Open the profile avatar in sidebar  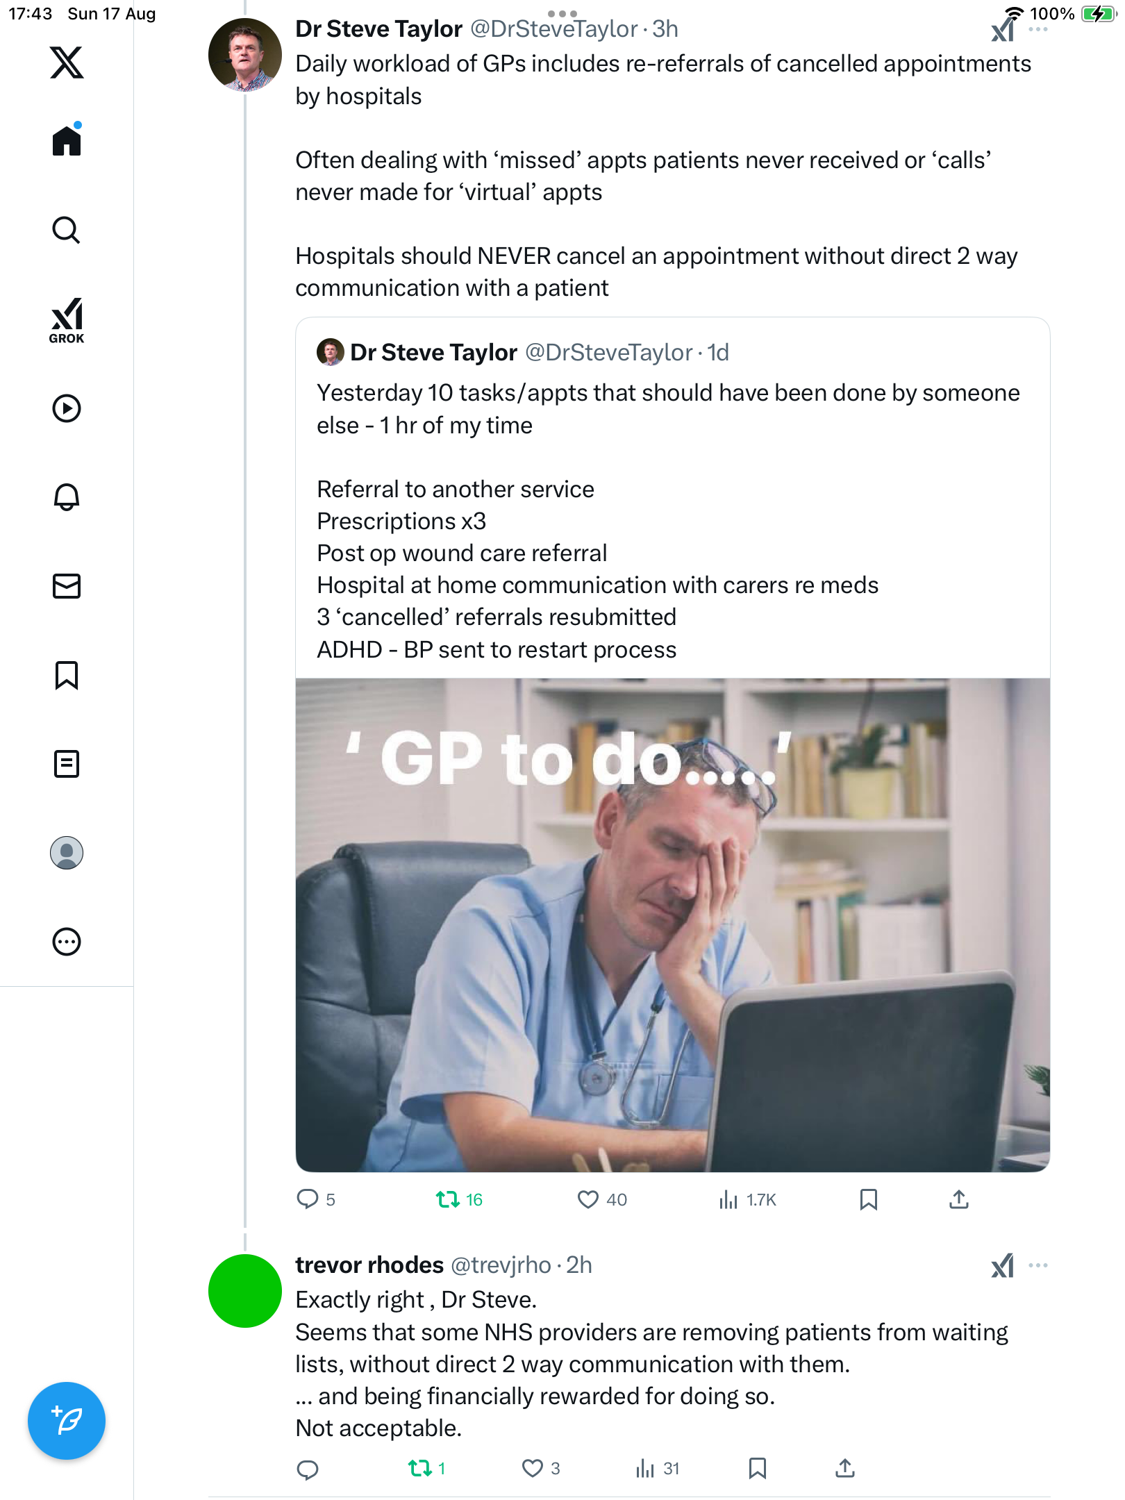67,853
